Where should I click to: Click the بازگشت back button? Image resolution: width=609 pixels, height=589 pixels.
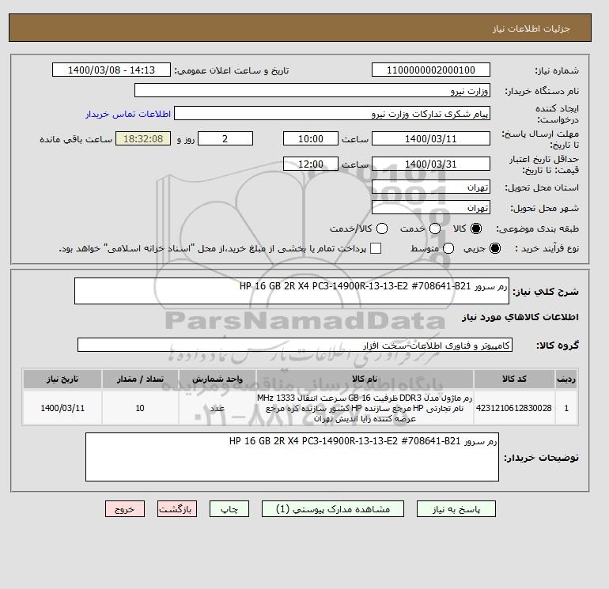coord(177,508)
